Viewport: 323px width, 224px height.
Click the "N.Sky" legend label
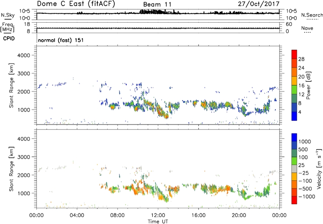tap(8, 15)
